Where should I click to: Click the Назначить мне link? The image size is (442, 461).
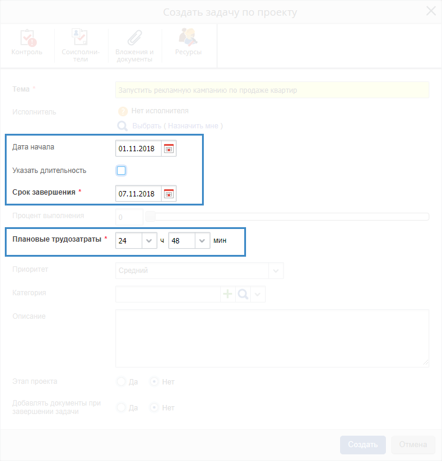193,126
